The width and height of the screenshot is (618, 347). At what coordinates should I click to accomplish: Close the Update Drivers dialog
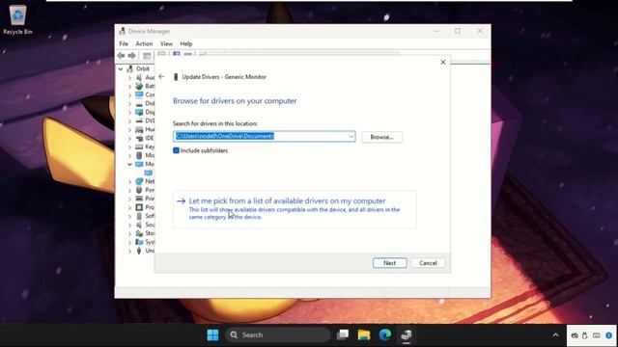(442, 62)
